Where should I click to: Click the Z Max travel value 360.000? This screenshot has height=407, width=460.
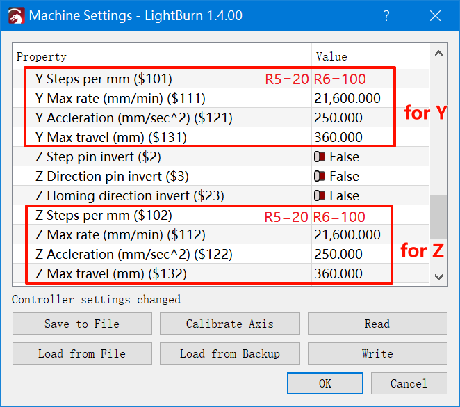tap(338, 273)
